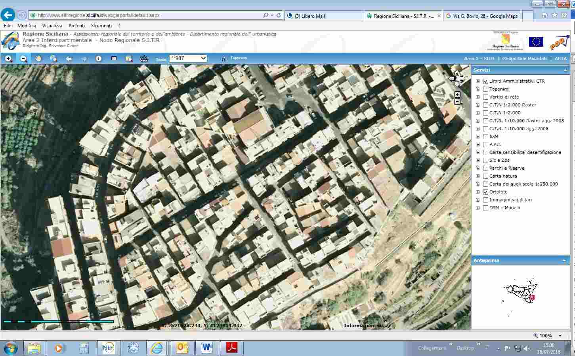Screen dimensions: 575x356
Task: Open the Geoportale Metadati link
Action: [524, 59]
